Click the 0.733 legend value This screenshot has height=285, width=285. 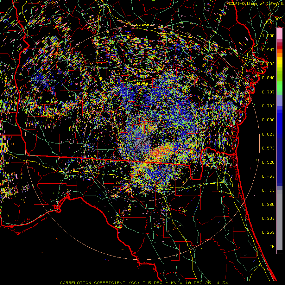coord(268,106)
